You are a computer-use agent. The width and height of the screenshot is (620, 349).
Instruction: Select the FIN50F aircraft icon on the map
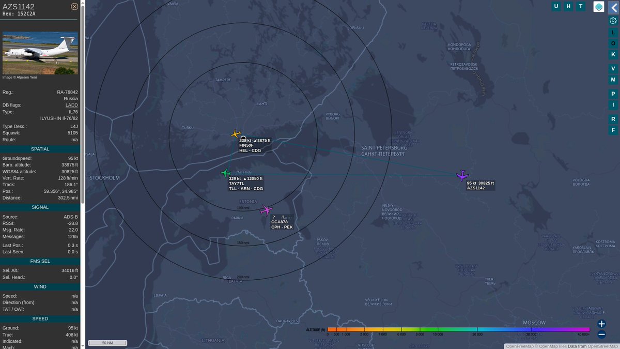(236, 133)
